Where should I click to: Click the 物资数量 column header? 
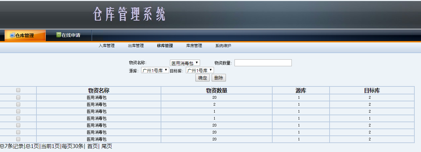click(x=217, y=90)
